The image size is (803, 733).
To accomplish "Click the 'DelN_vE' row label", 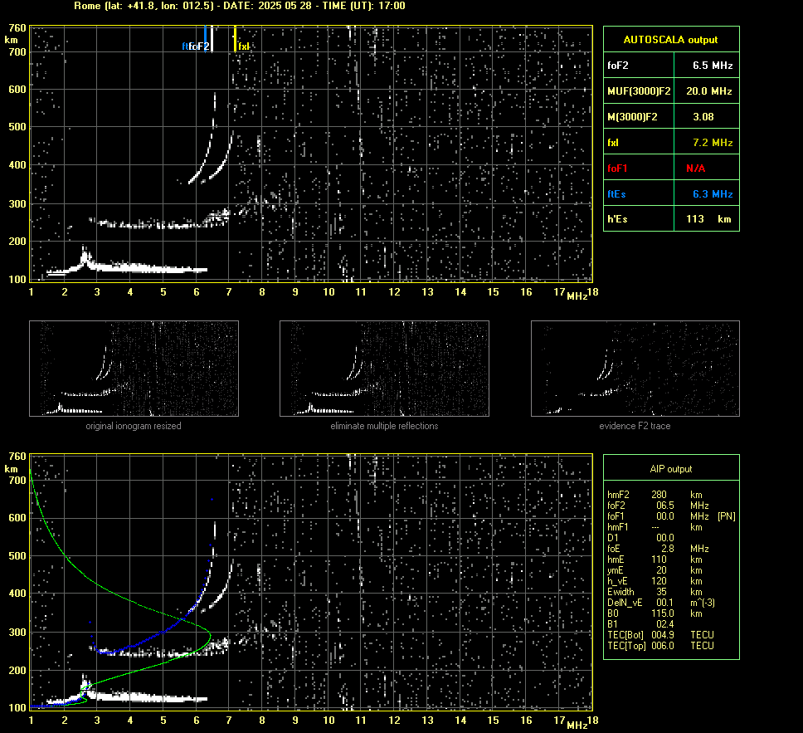I will point(625,603).
